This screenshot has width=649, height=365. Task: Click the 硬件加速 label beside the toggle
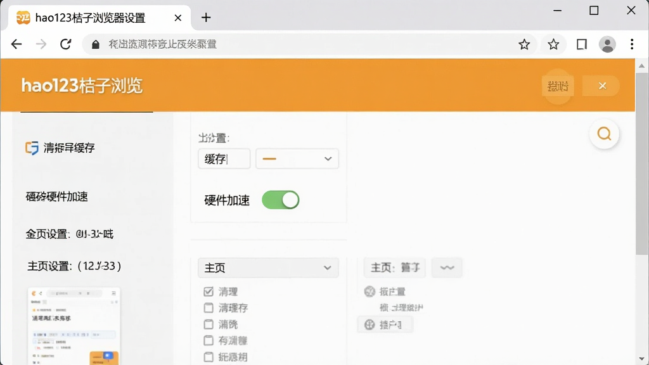[x=227, y=200]
